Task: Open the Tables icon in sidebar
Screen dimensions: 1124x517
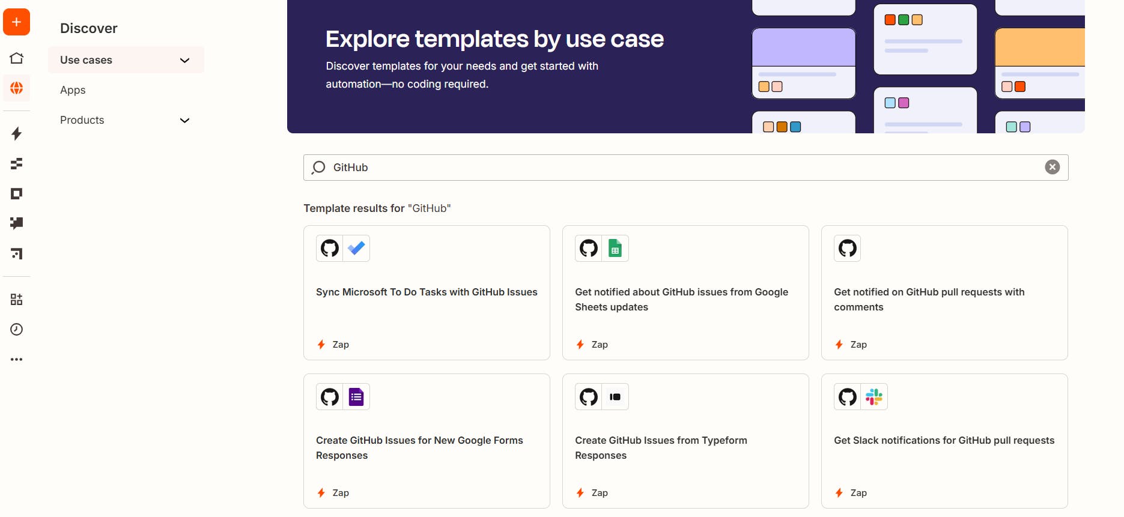Action: pos(16,163)
